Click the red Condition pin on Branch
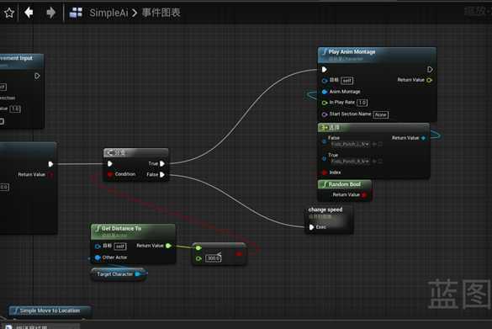 click(110, 174)
